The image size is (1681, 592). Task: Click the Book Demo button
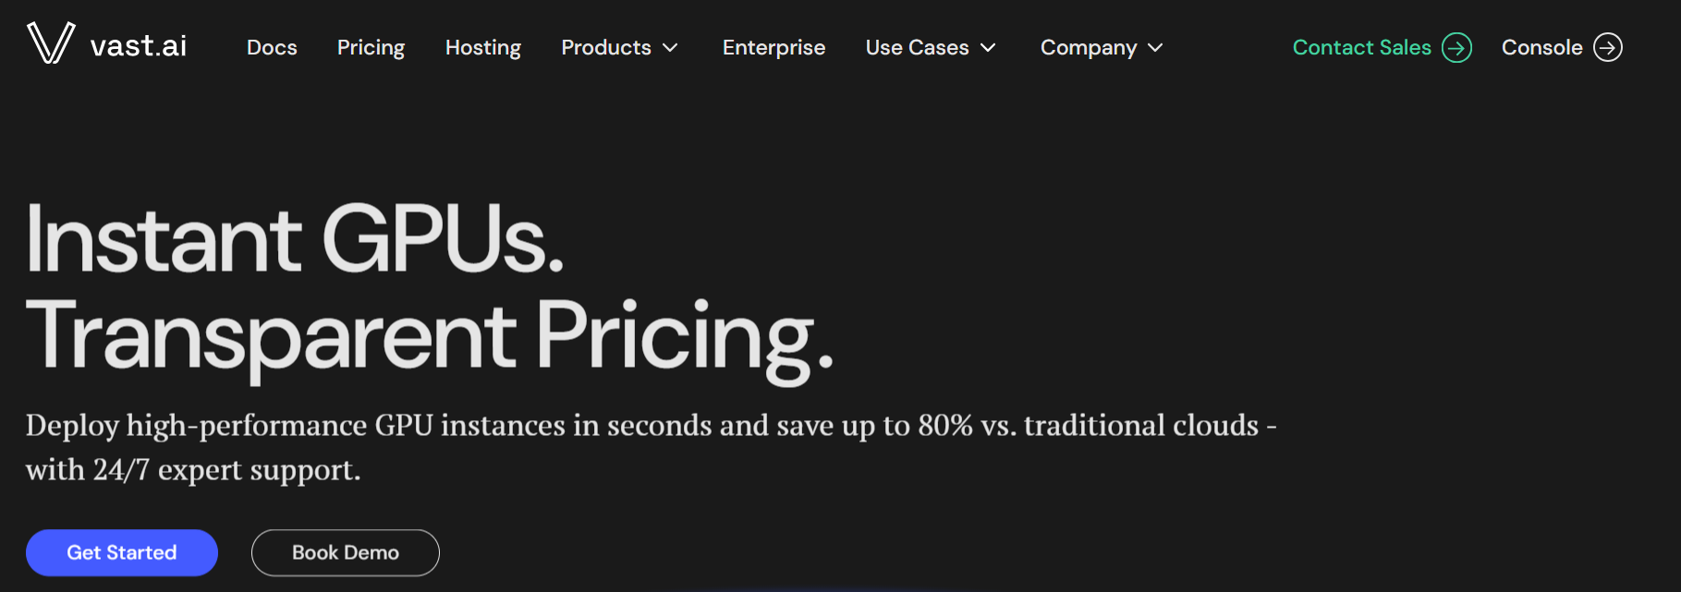[345, 552]
